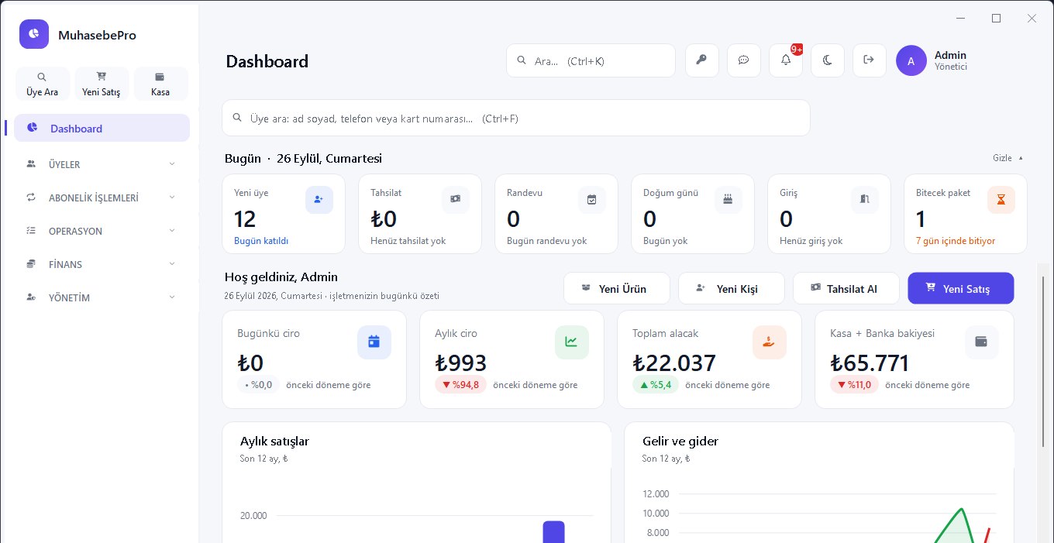Click the Bugün katıldı link text
The image size is (1054, 543).
pyautogui.click(x=261, y=241)
